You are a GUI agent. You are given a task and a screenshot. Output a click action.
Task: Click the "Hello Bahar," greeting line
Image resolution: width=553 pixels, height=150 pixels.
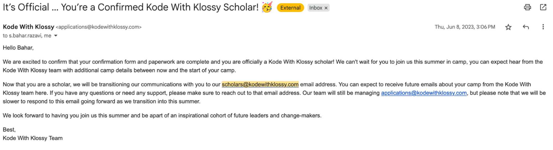pos(18,48)
